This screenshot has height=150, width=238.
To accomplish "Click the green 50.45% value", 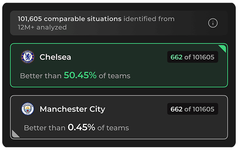I will 80,75.
